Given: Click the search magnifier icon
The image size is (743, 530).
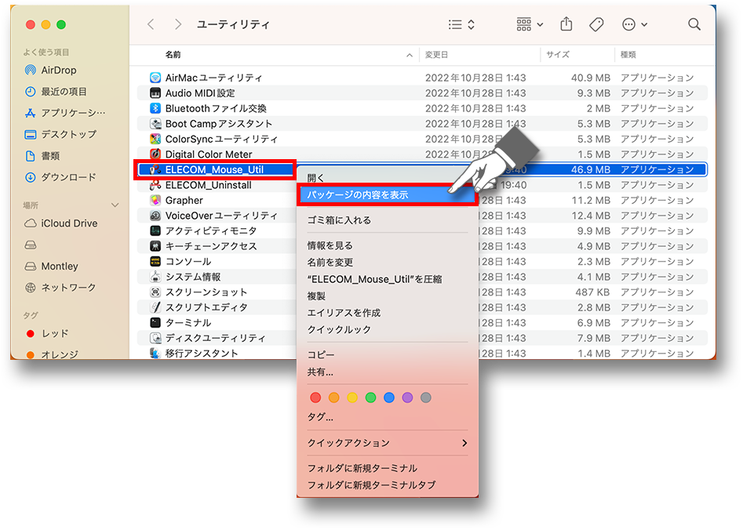Looking at the screenshot, I should click(x=694, y=24).
